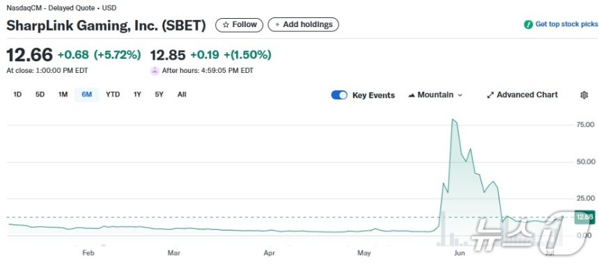Select the 6M time range
Viewport: 599px width, 264px height.
[87, 94]
